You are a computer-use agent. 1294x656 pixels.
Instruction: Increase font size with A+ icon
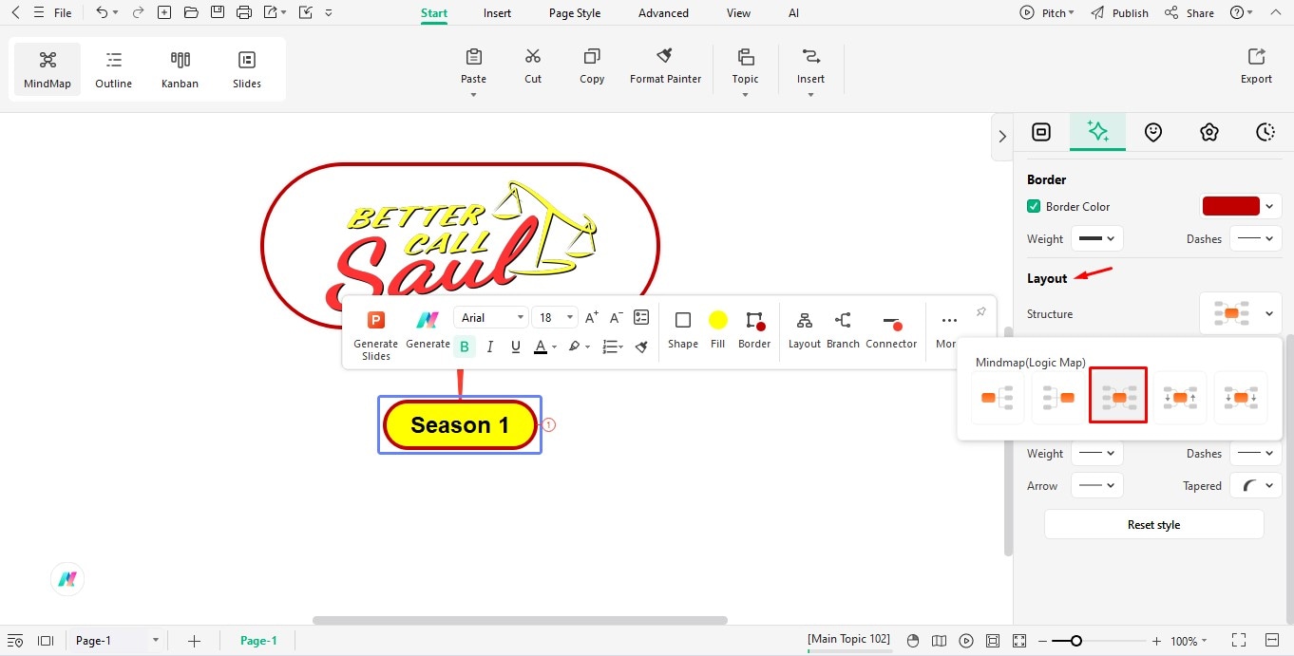(x=592, y=318)
